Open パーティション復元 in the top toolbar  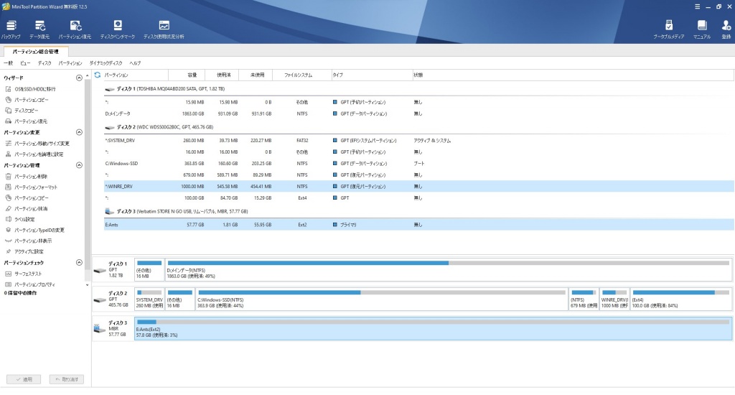coord(75,29)
